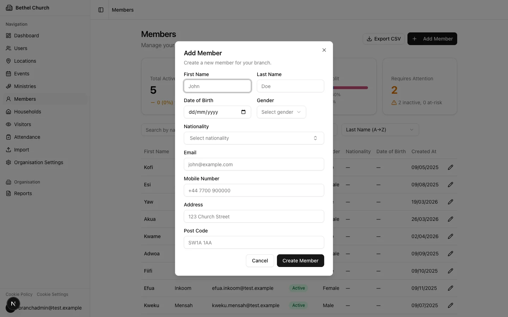Viewport: 508px width, 317px height.
Task: Click the edit pencil for Kwame
Action: pyautogui.click(x=450, y=236)
